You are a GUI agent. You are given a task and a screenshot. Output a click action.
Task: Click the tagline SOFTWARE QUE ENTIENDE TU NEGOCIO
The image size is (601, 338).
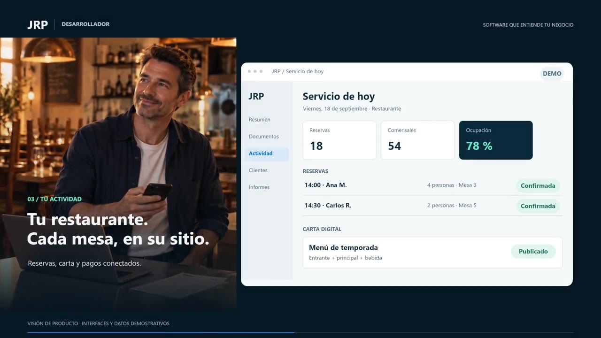point(528,25)
